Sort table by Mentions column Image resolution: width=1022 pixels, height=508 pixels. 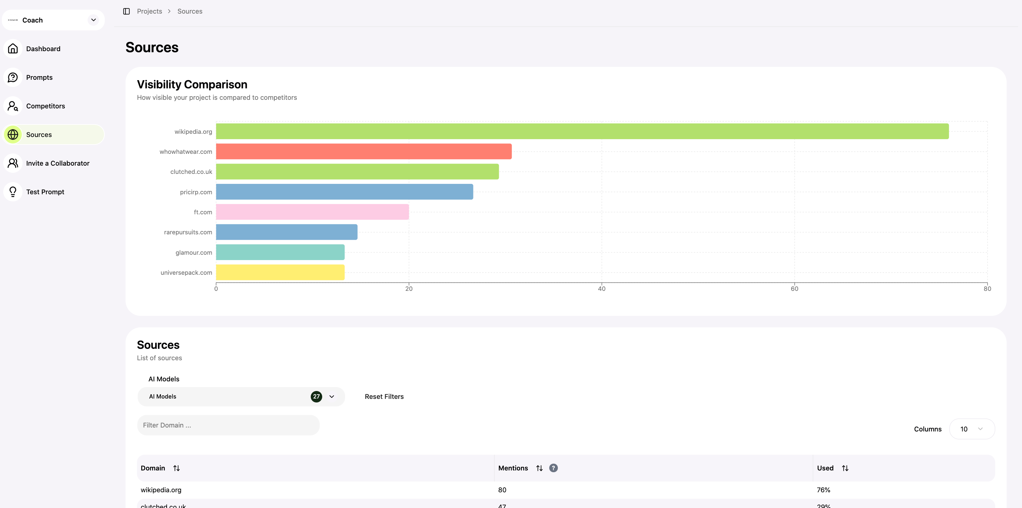tap(539, 468)
